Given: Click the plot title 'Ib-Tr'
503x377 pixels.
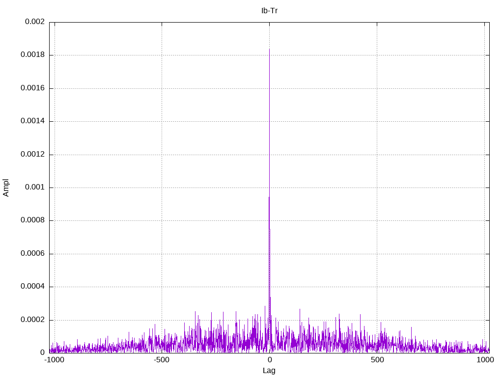Looking at the screenshot, I should [x=269, y=11].
